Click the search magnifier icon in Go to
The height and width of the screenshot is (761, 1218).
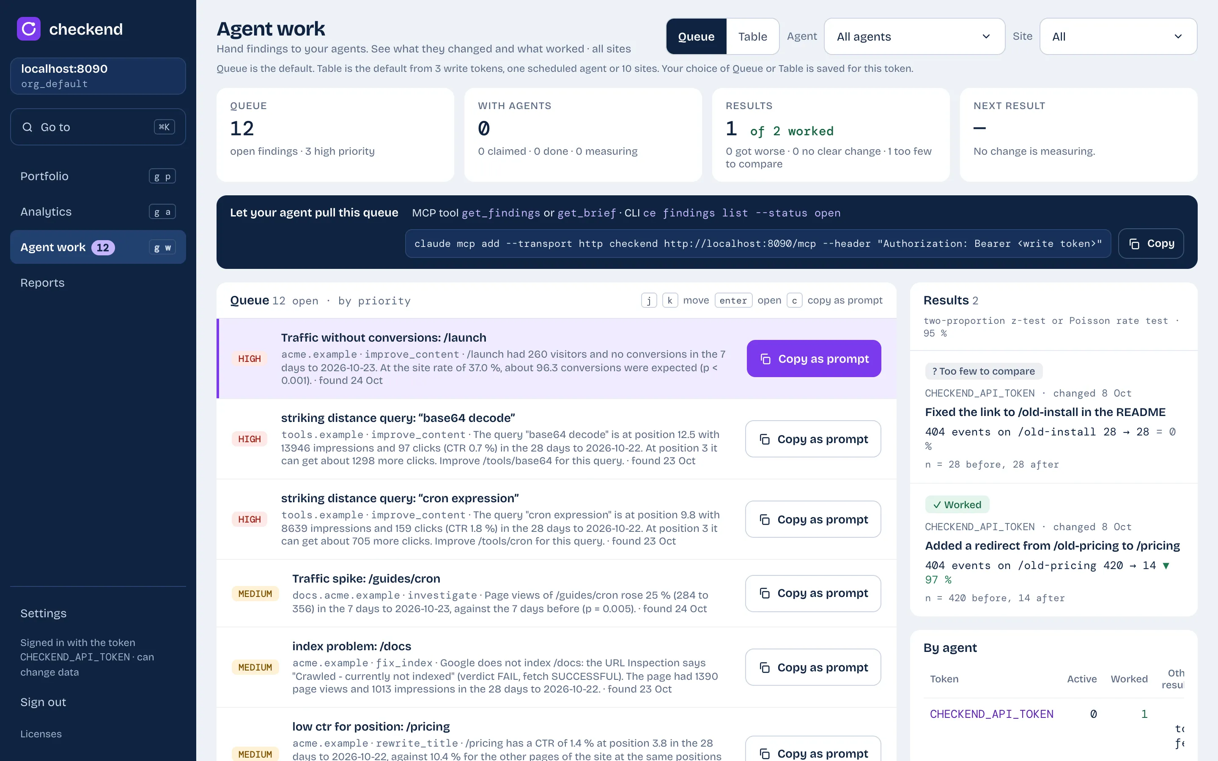coord(27,127)
